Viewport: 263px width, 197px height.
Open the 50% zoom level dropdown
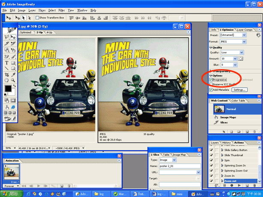tap(15, 148)
